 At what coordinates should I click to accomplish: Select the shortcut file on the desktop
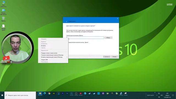4,28
